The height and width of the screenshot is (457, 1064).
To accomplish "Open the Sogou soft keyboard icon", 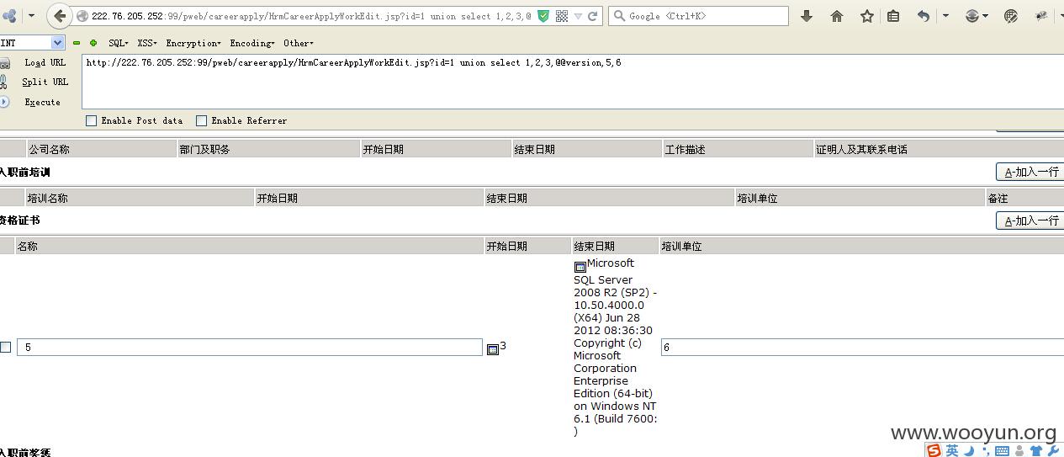I will [1002, 450].
